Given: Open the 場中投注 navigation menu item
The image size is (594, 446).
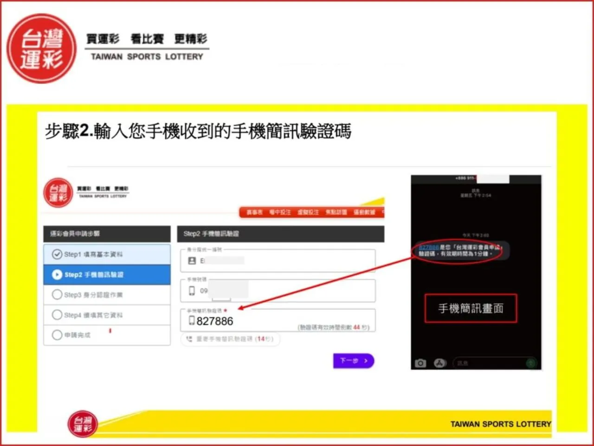Looking at the screenshot, I should [x=280, y=212].
